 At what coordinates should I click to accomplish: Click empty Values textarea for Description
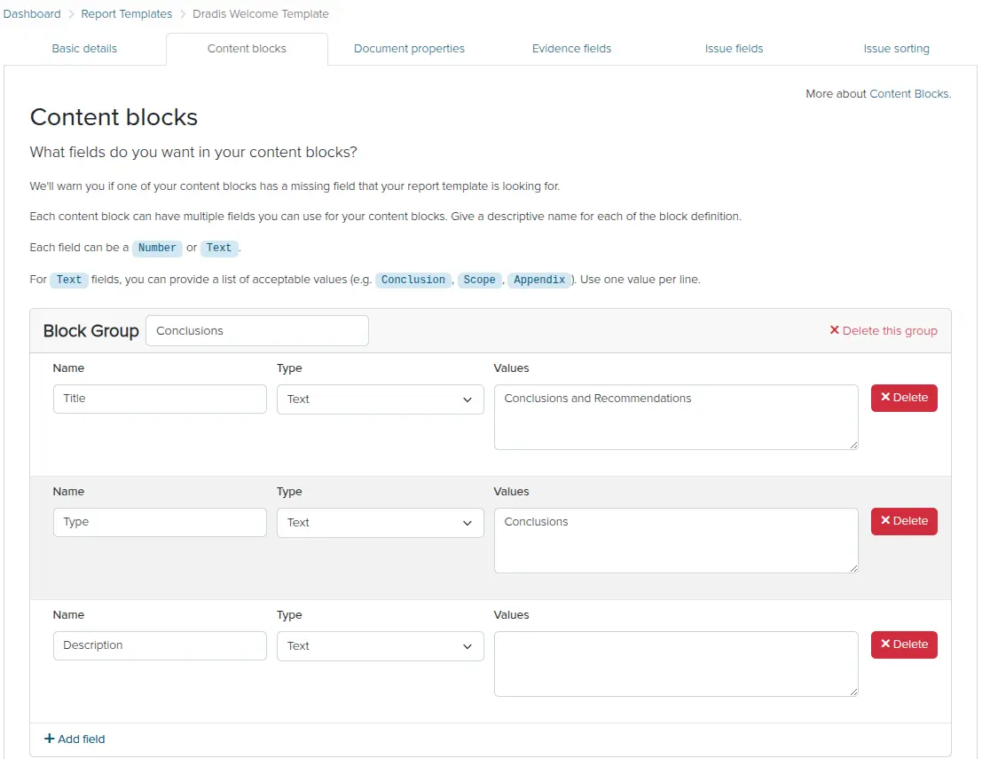(x=676, y=664)
